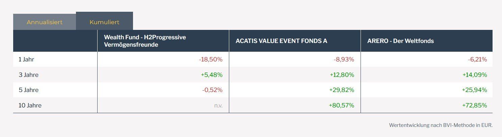502x137 pixels.
Task: Open the ACATIS VALUE EVENT FONDS A header
Action: (x=281, y=41)
